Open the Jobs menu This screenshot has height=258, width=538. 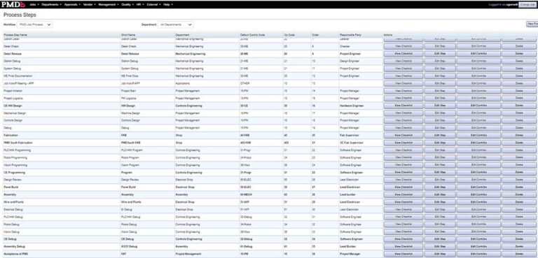[x=34, y=4]
